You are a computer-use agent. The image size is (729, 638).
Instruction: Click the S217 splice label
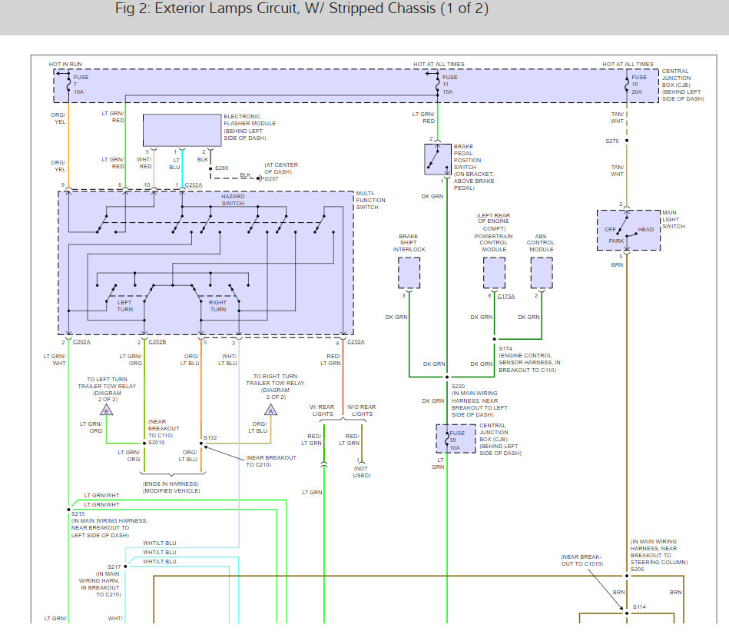[x=114, y=567]
